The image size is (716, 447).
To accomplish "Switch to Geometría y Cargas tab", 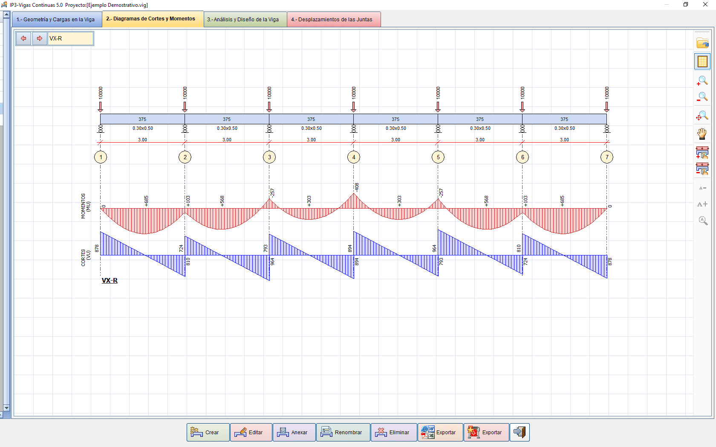I will click(56, 19).
